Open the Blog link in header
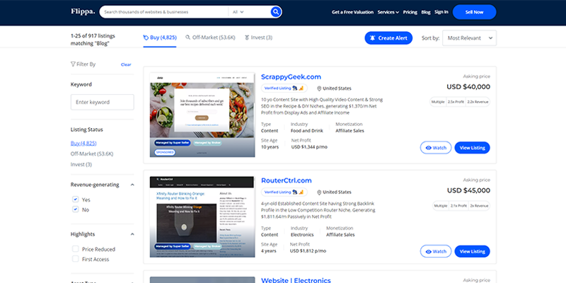 pyautogui.click(x=426, y=12)
